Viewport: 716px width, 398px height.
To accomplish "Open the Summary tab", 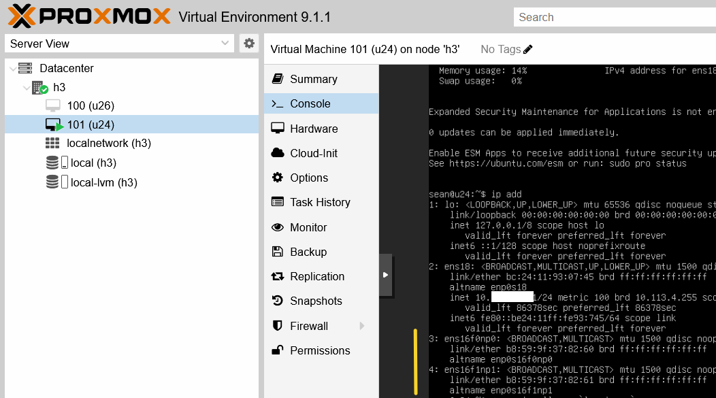I will point(321,79).
